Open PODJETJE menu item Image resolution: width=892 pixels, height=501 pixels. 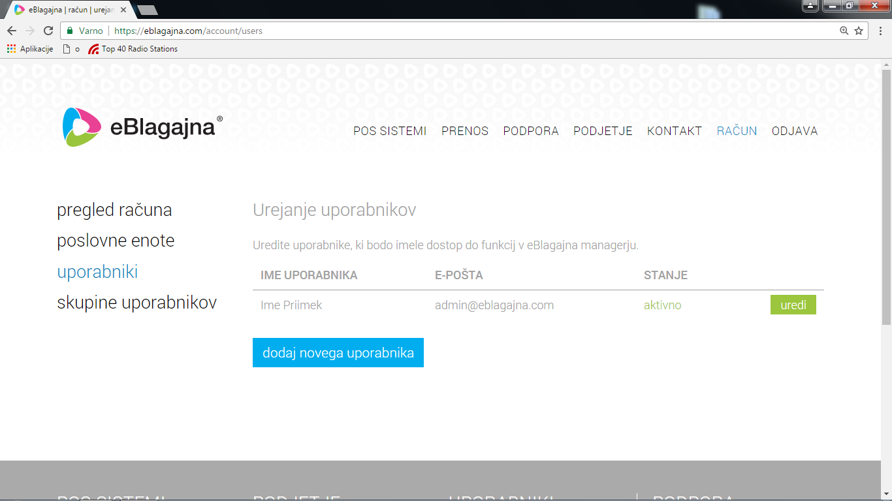603,131
